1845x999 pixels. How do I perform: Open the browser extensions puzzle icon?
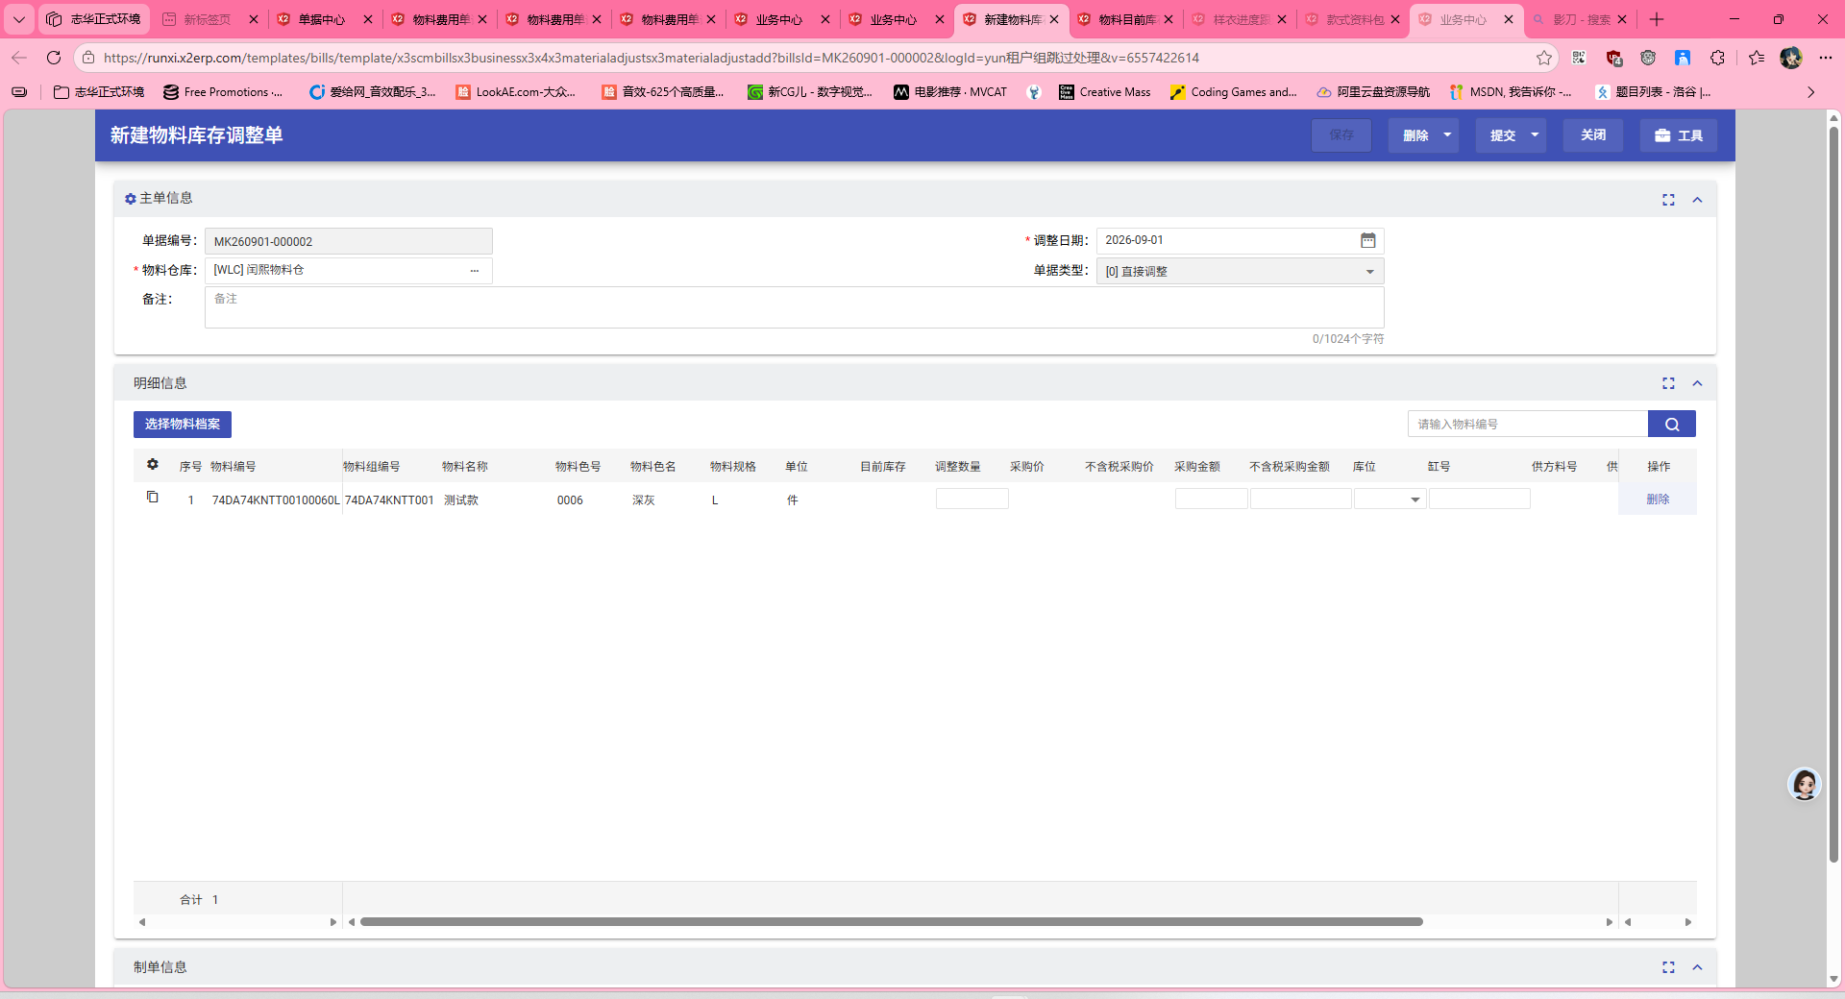1718,58
